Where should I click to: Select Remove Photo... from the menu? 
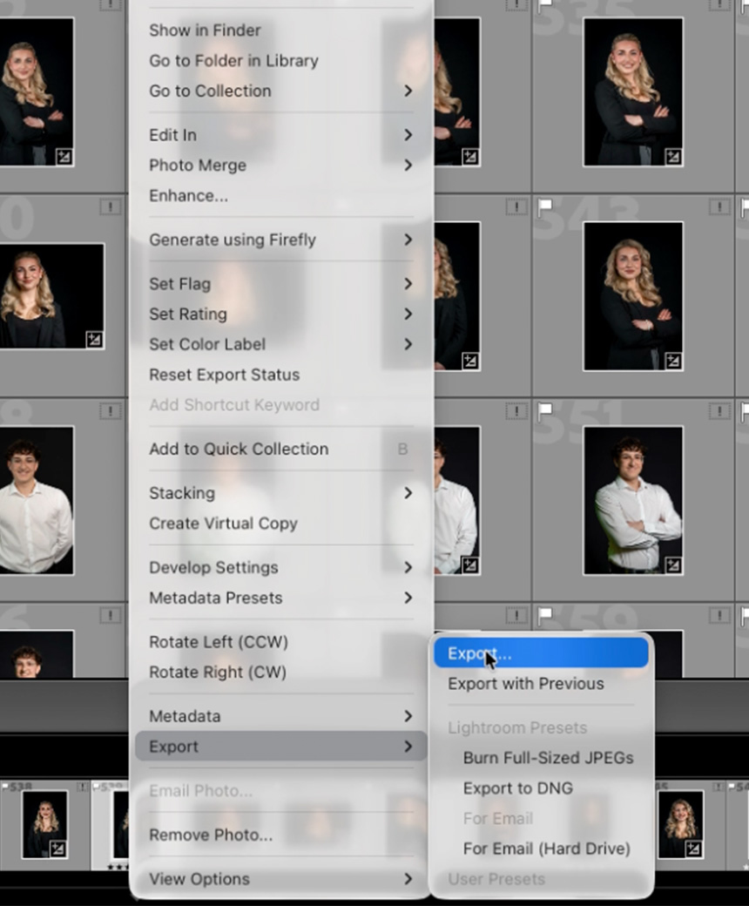281,835
